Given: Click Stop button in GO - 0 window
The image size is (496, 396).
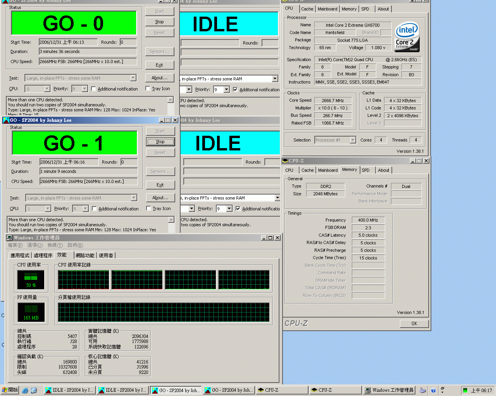Looking at the screenshot, I should click(160, 22).
